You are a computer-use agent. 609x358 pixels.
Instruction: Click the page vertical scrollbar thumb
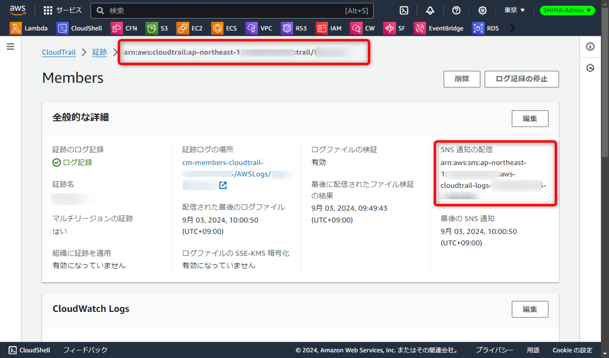[x=605, y=82]
